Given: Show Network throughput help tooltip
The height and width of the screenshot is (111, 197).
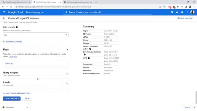Looking at the screenshot, I should click(x=90, y=49).
